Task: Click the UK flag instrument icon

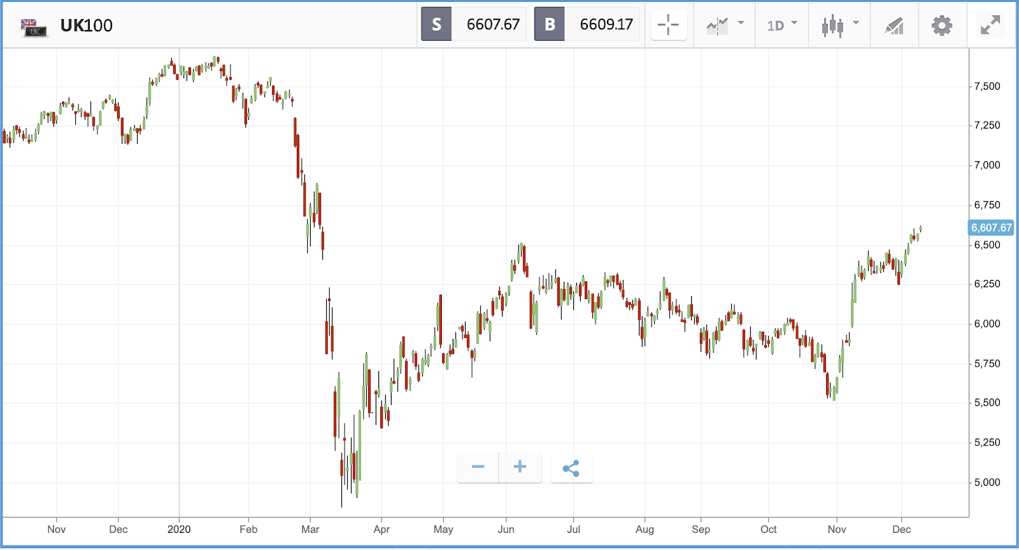Action: [x=34, y=27]
